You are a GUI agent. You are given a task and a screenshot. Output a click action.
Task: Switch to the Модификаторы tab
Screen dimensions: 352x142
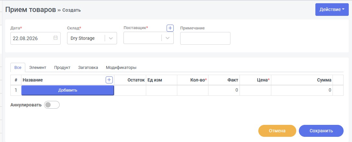coord(121,67)
